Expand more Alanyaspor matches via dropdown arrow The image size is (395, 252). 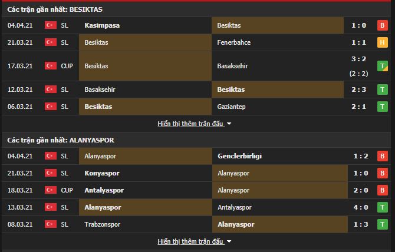pos(229,241)
